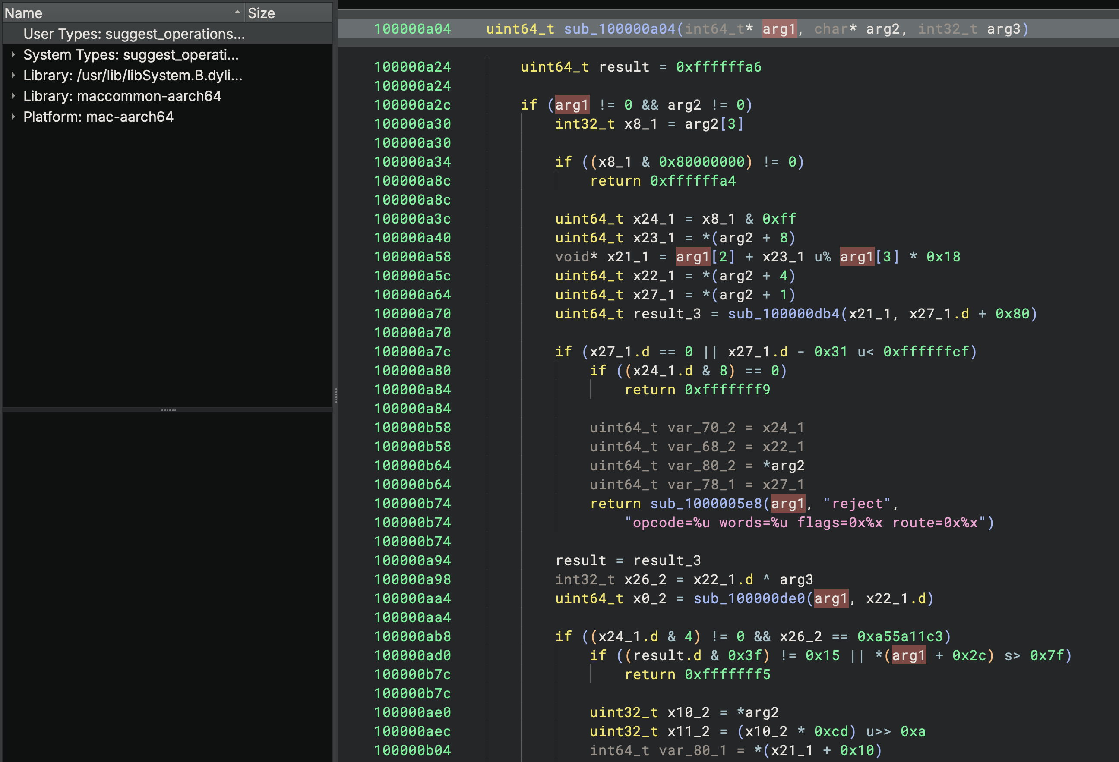Expand the System Types tree row
Image resolution: width=1119 pixels, height=762 pixels.
coord(13,55)
